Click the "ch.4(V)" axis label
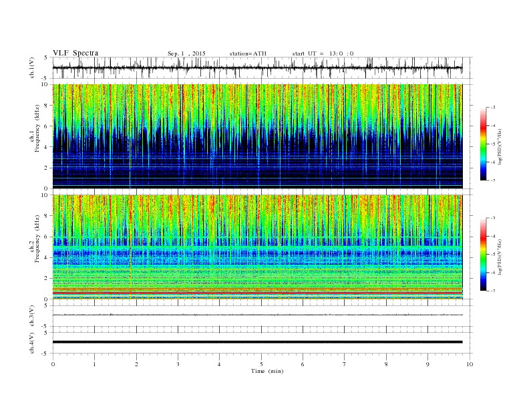This screenshot has width=529, height=409. (32, 343)
